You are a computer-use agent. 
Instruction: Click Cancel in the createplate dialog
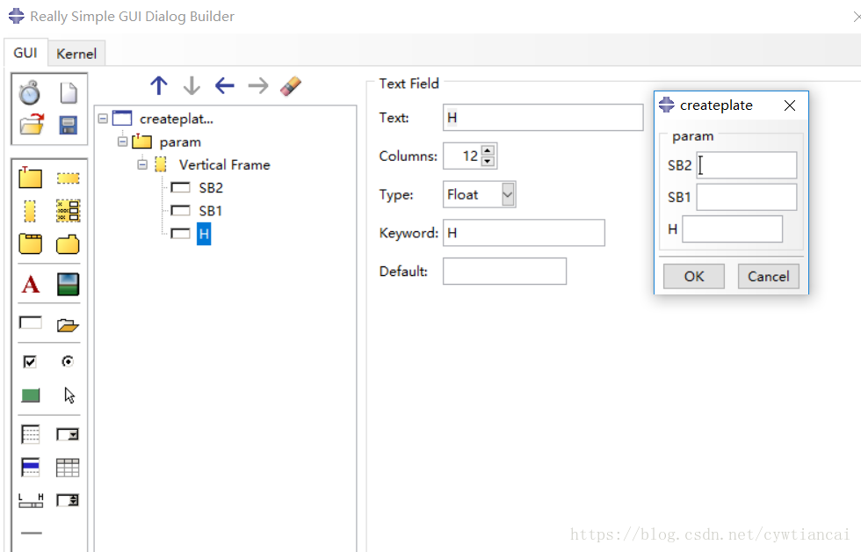click(x=769, y=276)
